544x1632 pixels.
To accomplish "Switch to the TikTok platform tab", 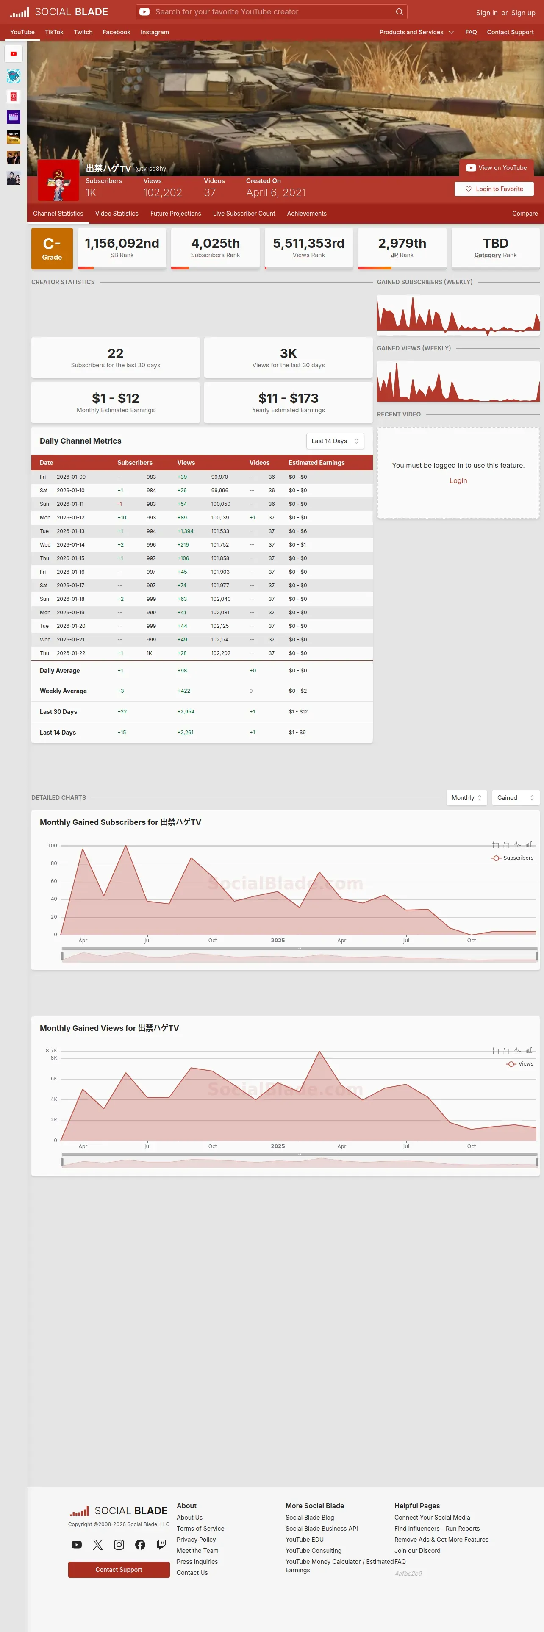I will coord(54,32).
